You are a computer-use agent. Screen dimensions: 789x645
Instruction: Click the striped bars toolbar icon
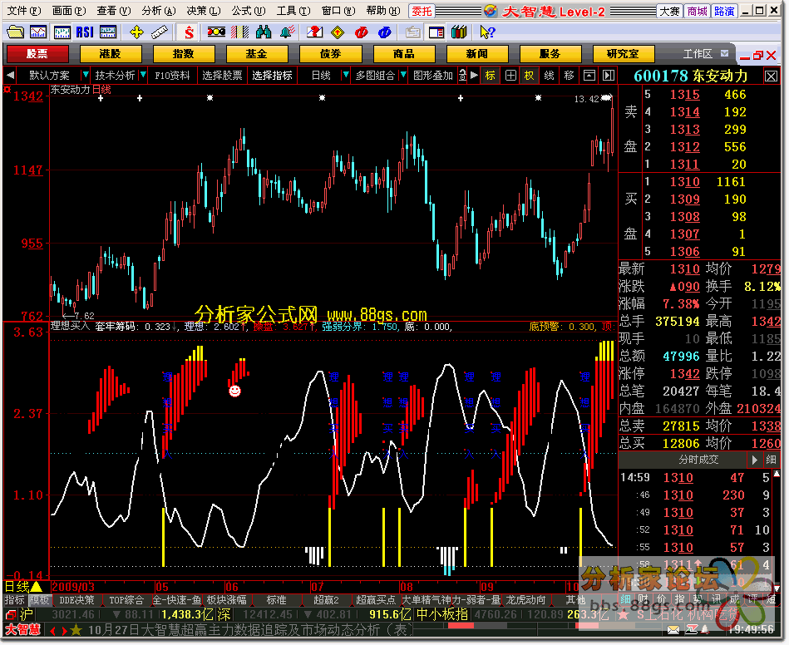240,32
